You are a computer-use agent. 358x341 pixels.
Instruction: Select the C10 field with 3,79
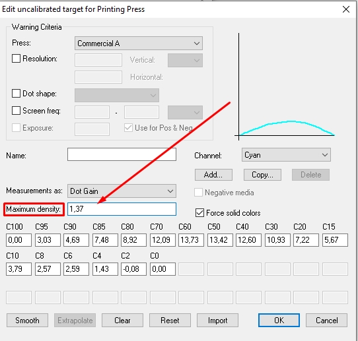18,269
